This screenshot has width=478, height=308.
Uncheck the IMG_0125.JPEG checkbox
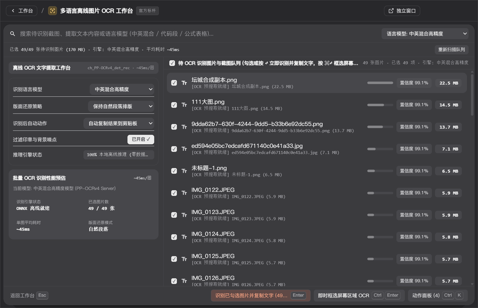tap(174, 259)
